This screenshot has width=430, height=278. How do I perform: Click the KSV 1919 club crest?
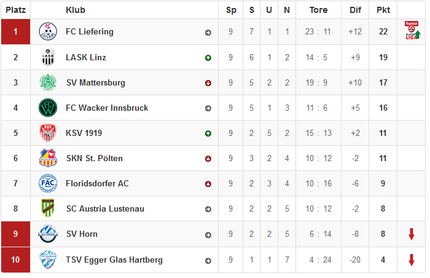pos(48,133)
